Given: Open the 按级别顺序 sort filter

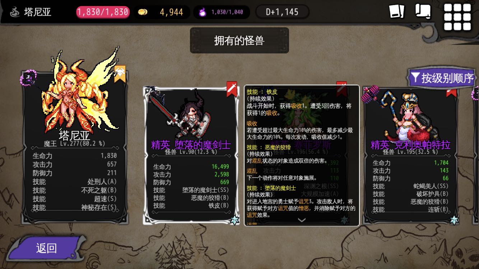Looking at the screenshot, I should pyautogui.click(x=442, y=78).
